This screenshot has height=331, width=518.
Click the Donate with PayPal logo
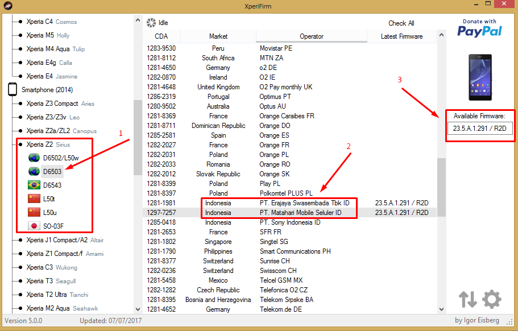(x=479, y=28)
